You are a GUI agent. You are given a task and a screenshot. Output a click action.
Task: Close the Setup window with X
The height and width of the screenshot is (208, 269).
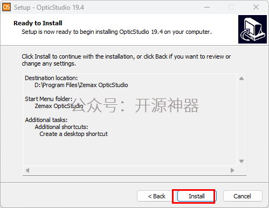pyautogui.click(x=256, y=7)
